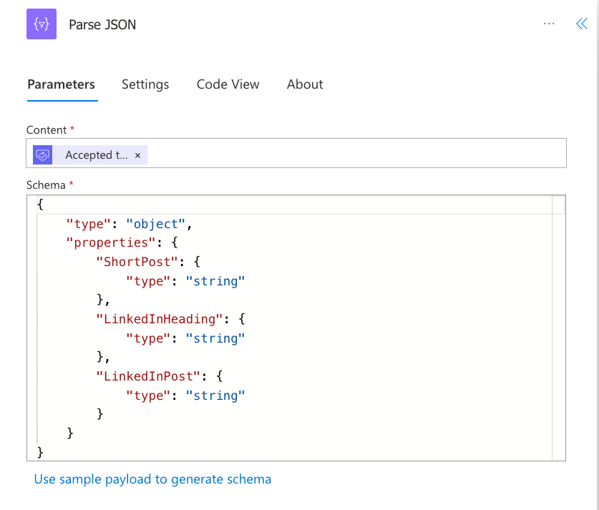The image size is (599, 510).
Task: Select the "Accepted t..." dynamic content token
Action: click(97, 155)
